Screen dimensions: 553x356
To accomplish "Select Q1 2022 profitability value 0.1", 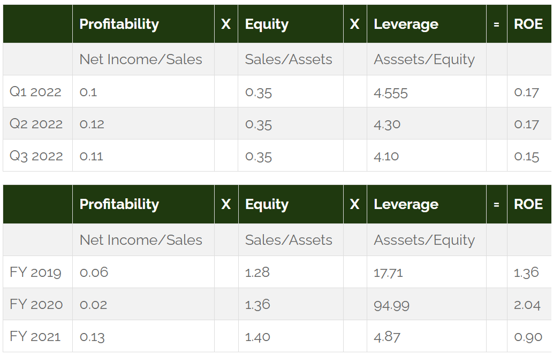I will (88, 92).
